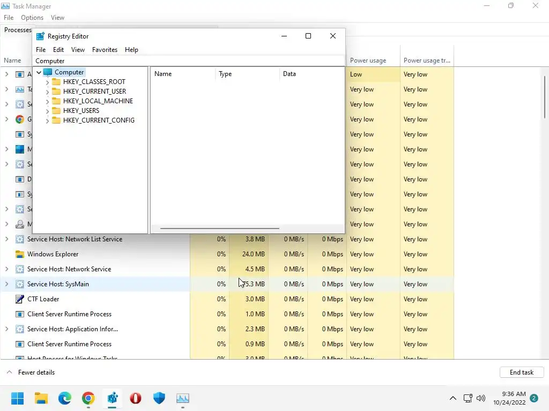Open Opera browser from the taskbar
The width and height of the screenshot is (549, 411).
136,398
